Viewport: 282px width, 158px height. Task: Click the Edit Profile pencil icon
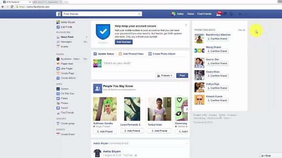[58, 27]
